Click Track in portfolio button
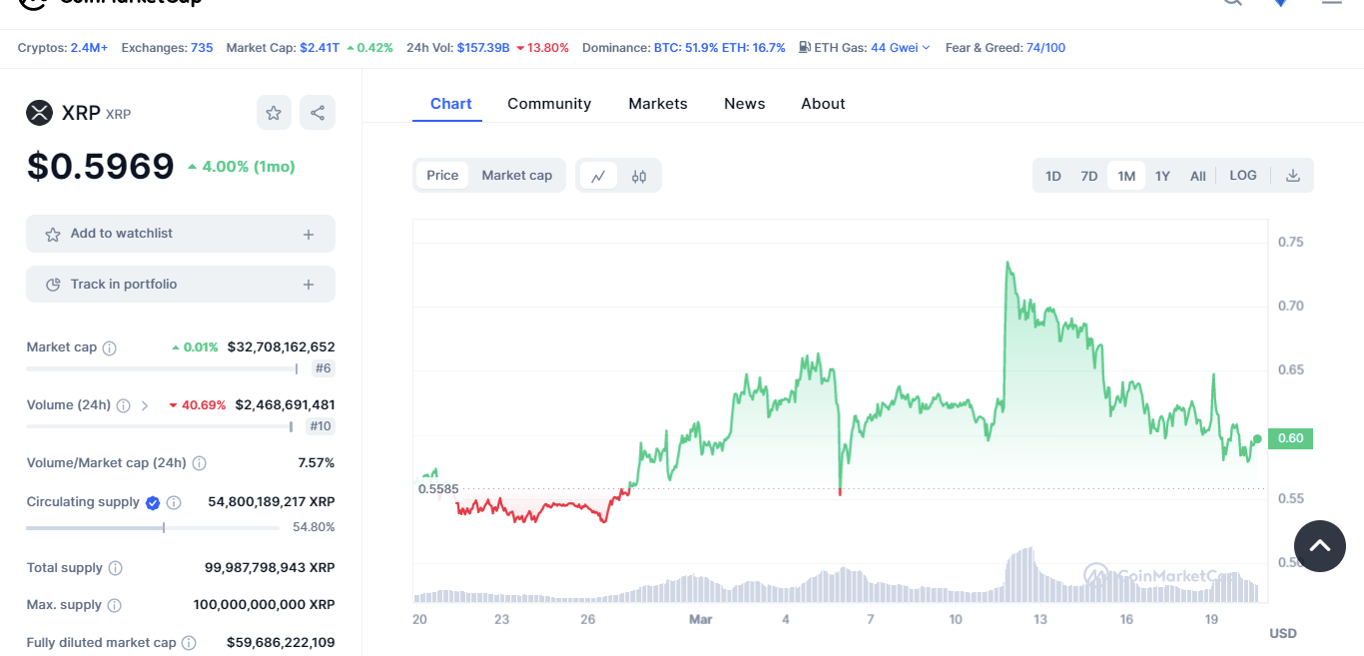 pos(181,285)
